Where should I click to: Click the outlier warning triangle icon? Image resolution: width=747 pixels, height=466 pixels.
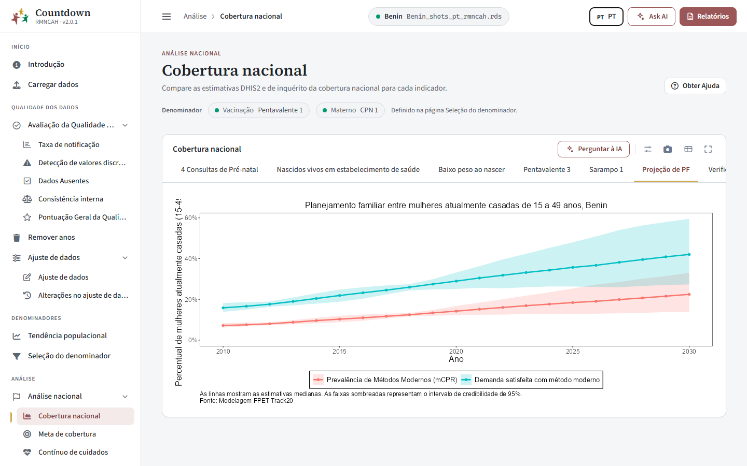click(27, 163)
